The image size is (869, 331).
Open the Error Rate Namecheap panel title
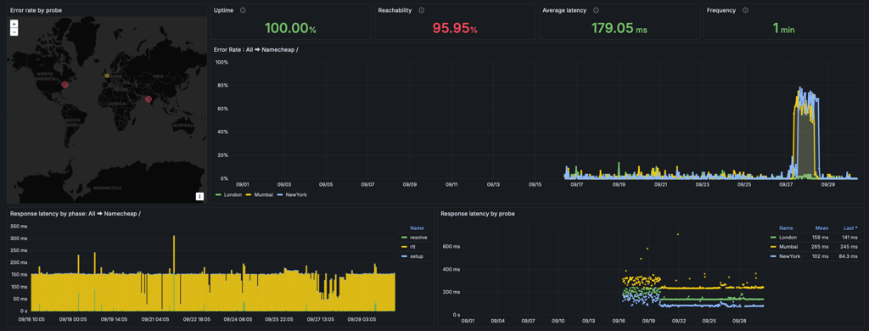pos(256,49)
